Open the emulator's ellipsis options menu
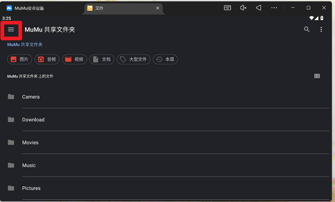Image resolution: width=335 pixels, height=202 pixels. click(x=274, y=7)
